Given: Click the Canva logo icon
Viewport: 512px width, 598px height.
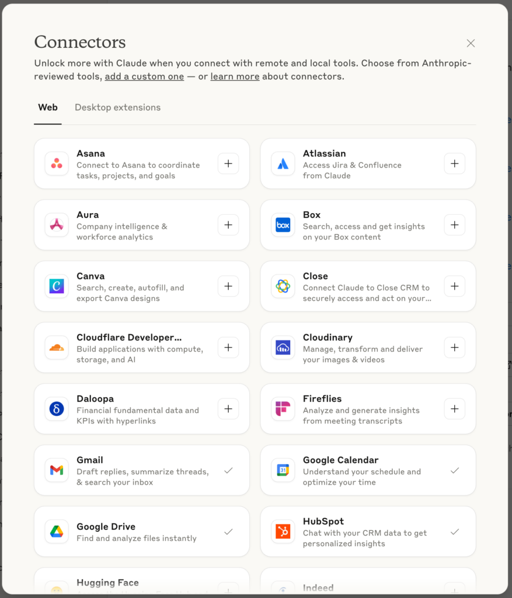Looking at the screenshot, I should click(57, 286).
